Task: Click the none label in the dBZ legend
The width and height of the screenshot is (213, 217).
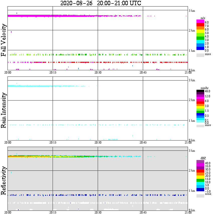Action: click(208, 194)
